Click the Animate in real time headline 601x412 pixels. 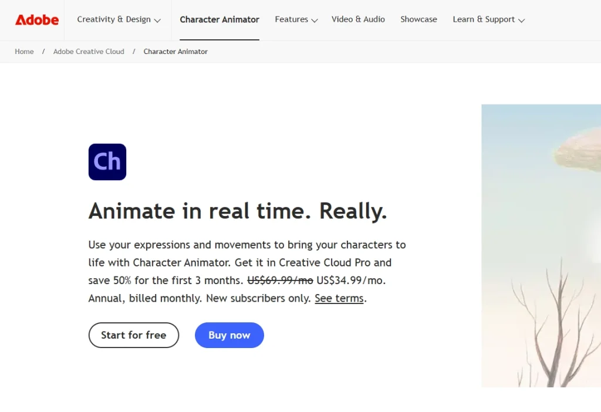click(238, 211)
